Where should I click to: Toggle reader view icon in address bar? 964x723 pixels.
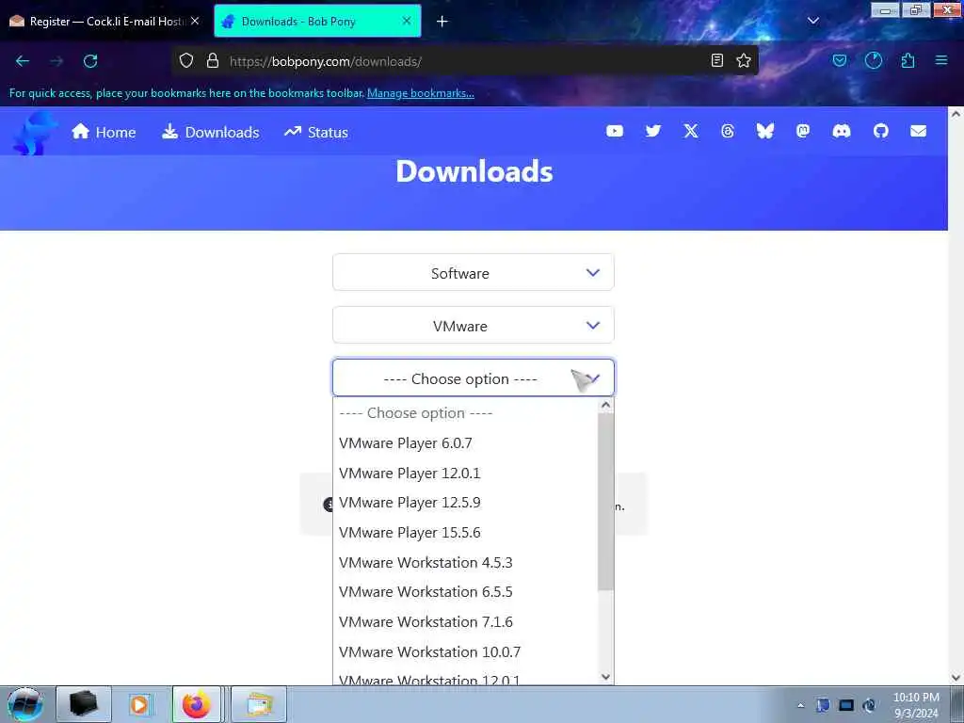pyautogui.click(x=716, y=60)
